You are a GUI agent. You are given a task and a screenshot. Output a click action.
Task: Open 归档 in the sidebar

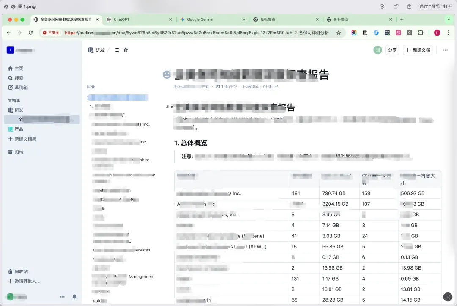click(19, 152)
